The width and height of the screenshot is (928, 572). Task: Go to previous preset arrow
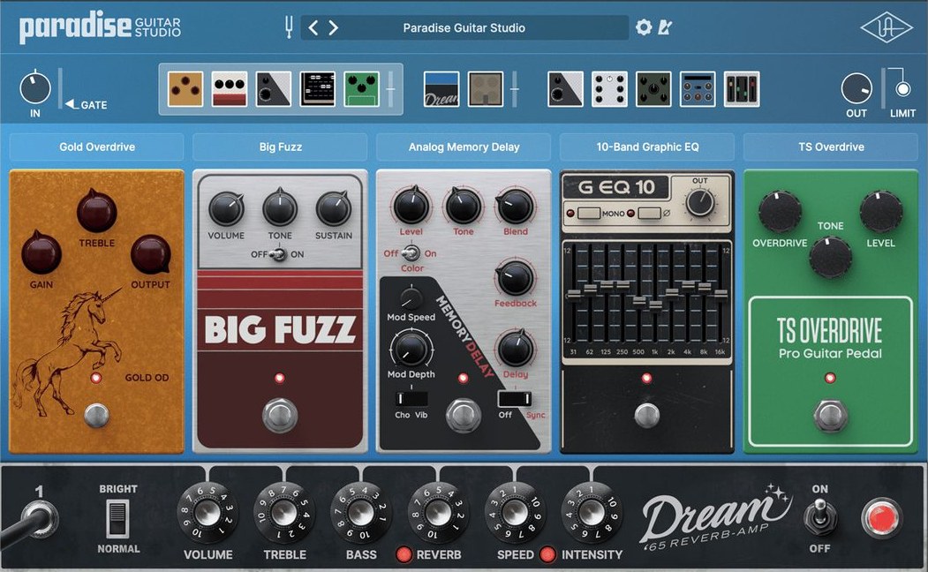pos(313,27)
